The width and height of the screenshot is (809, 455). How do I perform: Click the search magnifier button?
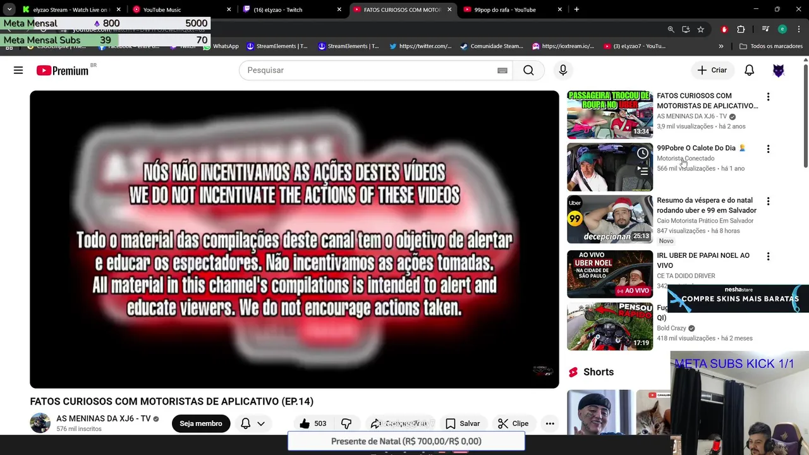pos(528,70)
